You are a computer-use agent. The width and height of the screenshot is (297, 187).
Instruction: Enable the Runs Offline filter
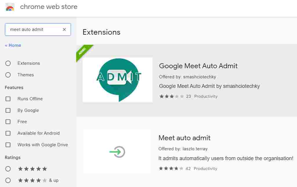[8, 99]
